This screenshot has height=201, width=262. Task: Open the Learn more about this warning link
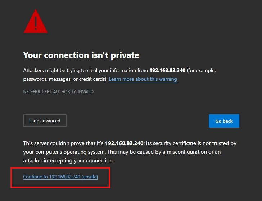(x=143, y=79)
